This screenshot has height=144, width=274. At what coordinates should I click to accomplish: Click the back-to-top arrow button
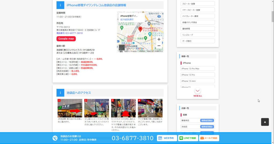(265, 122)
